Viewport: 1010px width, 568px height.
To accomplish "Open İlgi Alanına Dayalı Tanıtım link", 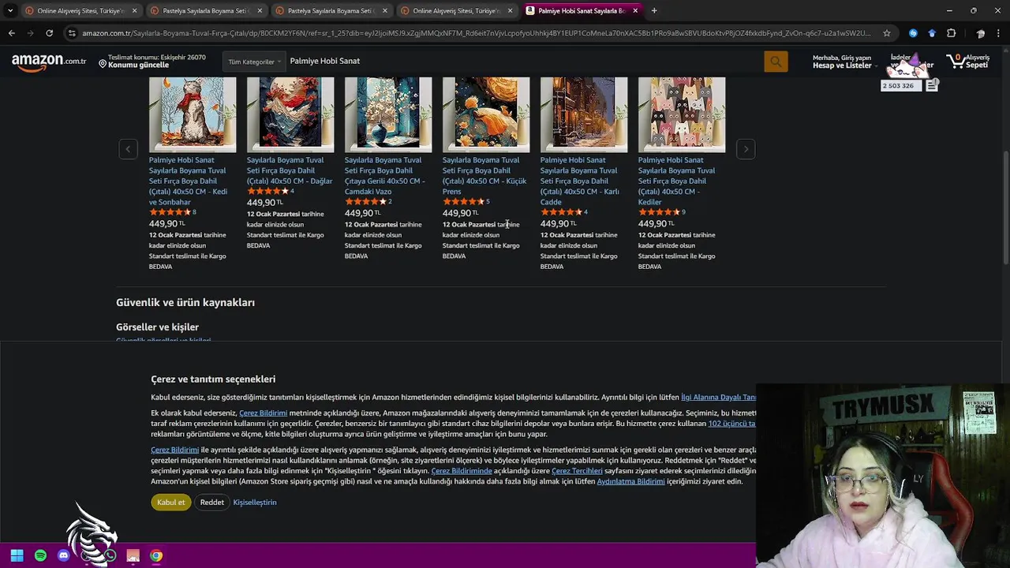I will coord(718,397).
